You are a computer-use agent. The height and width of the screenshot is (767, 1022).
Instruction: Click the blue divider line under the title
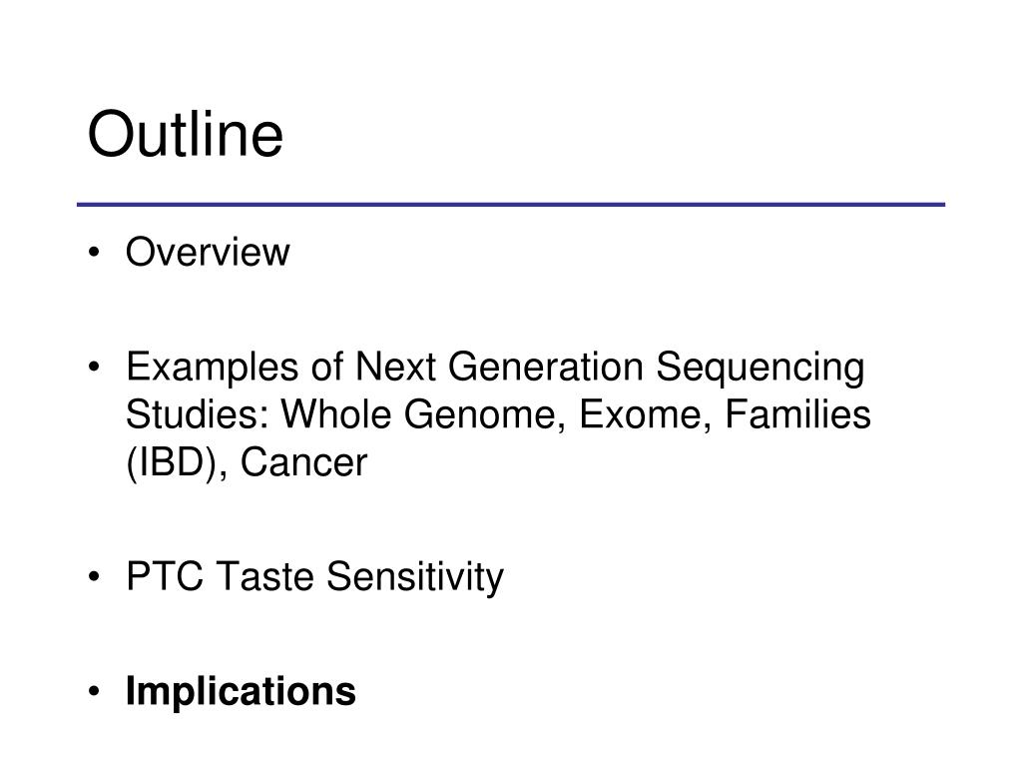point(511,205)
